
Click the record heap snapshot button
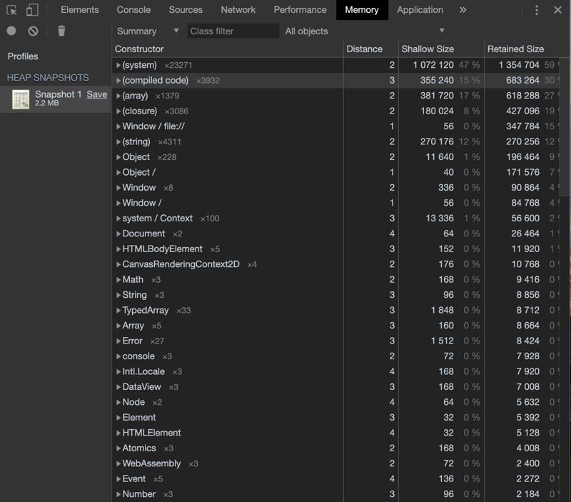click(x=11, y=31)
